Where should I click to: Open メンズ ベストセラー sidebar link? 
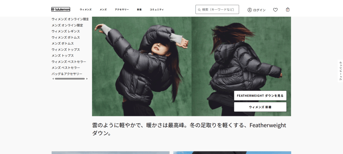(66, 68)
